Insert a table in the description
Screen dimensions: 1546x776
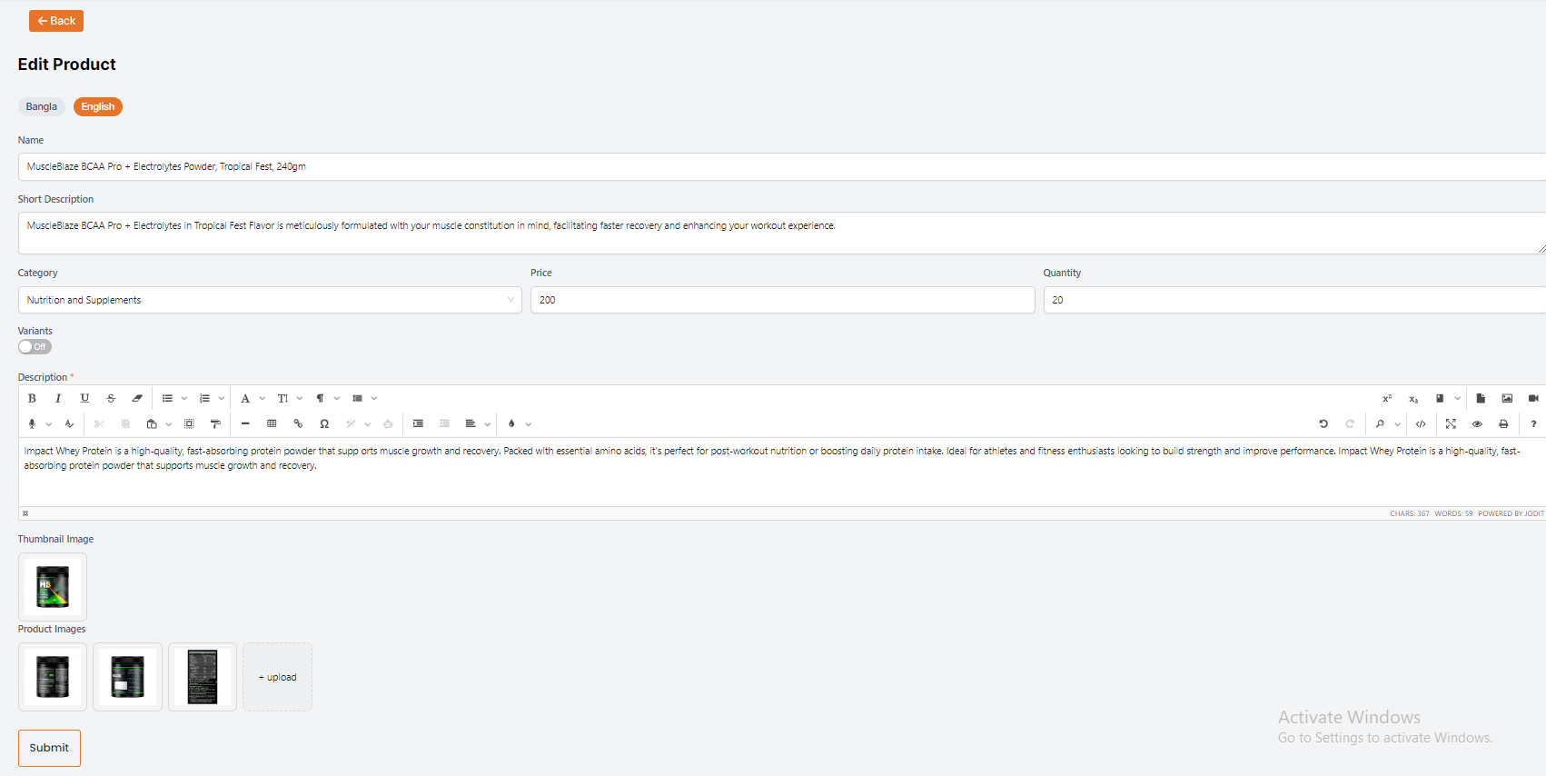click(x=272, y=423)
